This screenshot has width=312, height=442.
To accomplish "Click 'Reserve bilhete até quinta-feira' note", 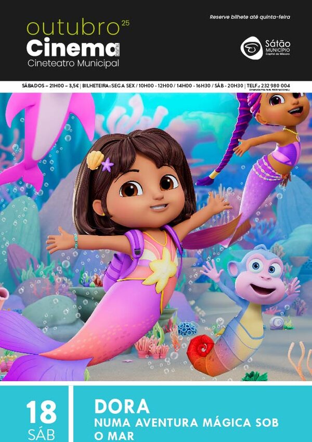I will click(x=250, y=17).
